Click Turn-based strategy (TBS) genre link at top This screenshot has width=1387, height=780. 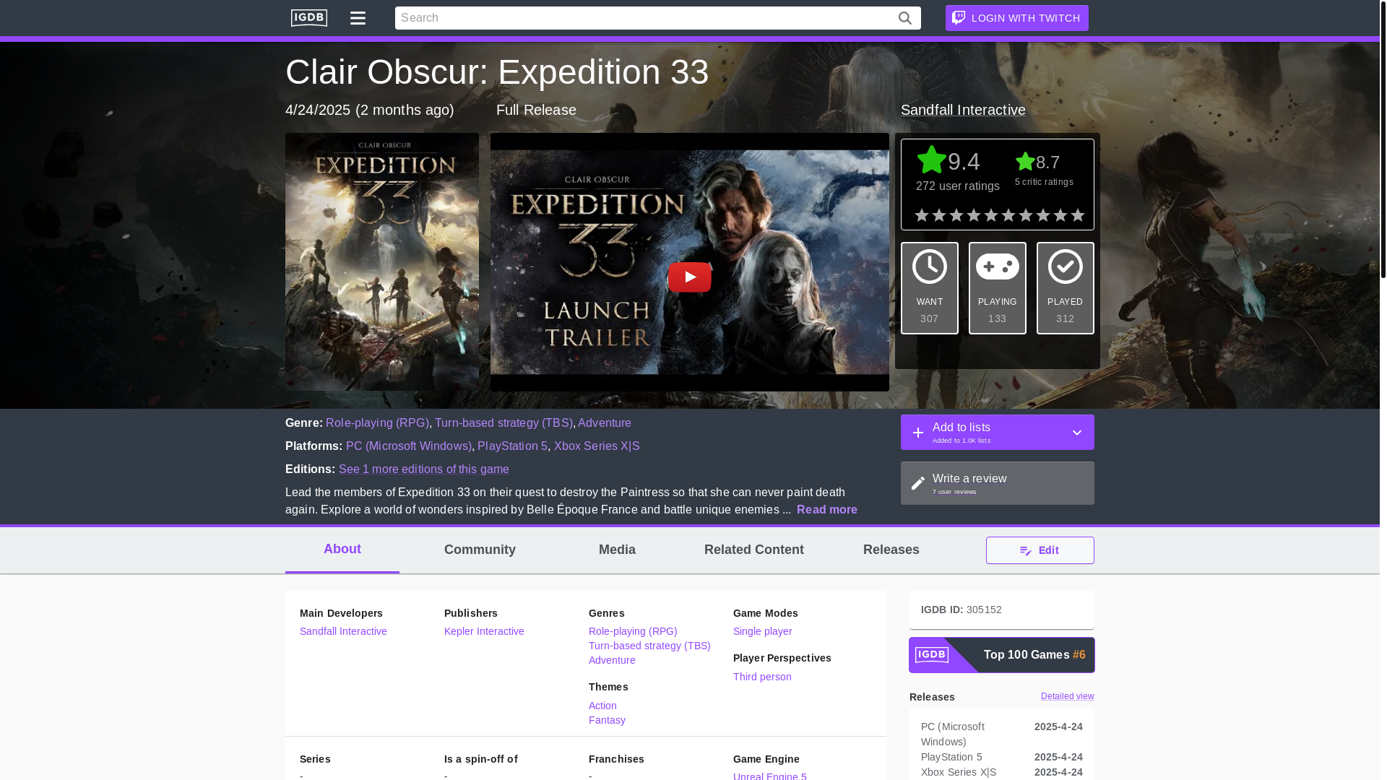[x=504, y=423]
